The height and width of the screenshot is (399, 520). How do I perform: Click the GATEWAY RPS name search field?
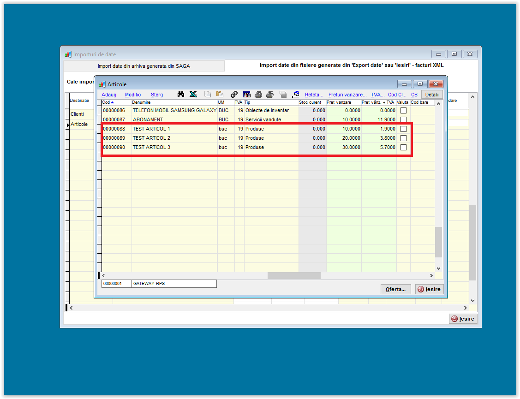[x=174, y=284]
